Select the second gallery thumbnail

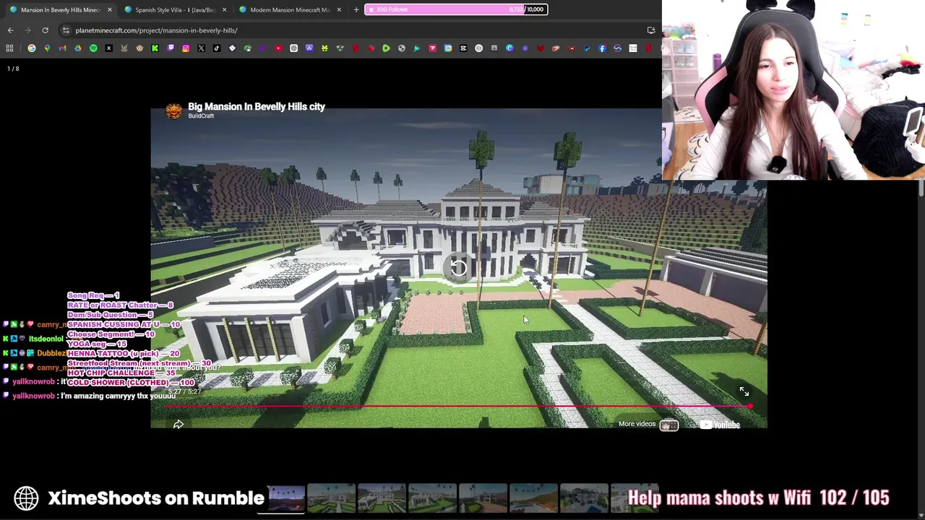[x=331, y=498]
